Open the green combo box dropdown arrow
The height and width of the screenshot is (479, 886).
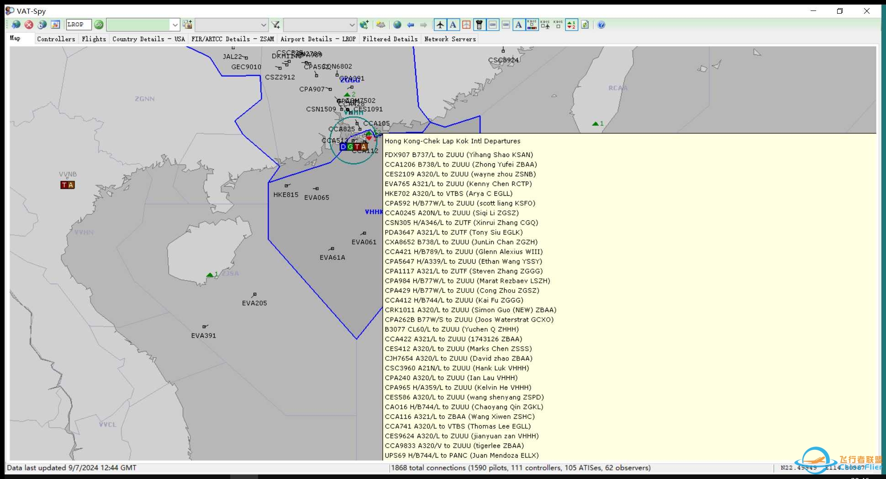174,25
